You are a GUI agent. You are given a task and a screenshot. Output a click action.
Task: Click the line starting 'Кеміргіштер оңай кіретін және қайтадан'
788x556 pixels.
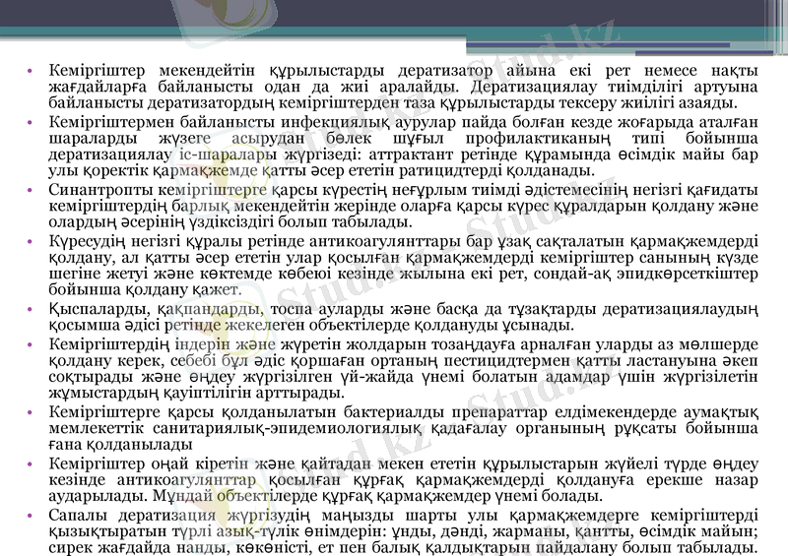(x=403, y=464)
